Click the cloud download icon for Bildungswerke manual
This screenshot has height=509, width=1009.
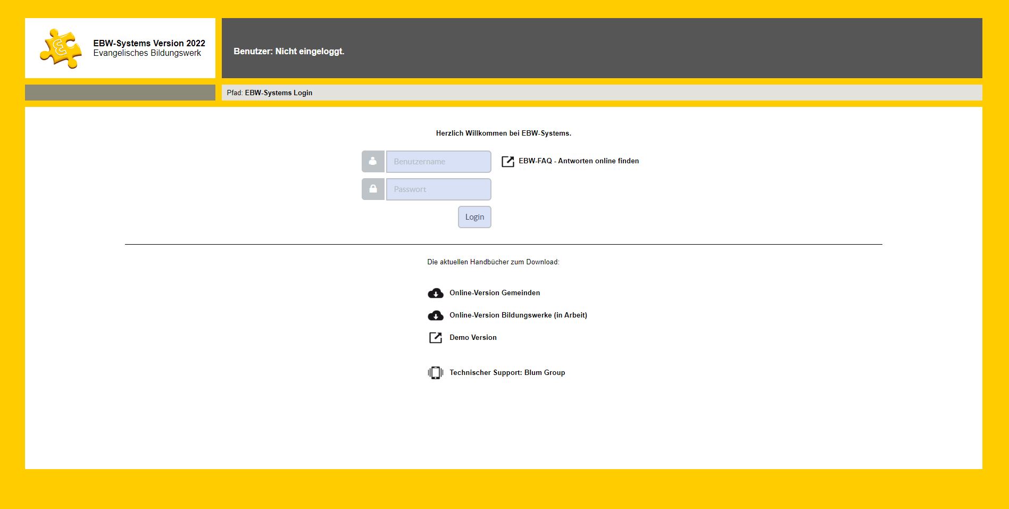click(x=436, y=315)
